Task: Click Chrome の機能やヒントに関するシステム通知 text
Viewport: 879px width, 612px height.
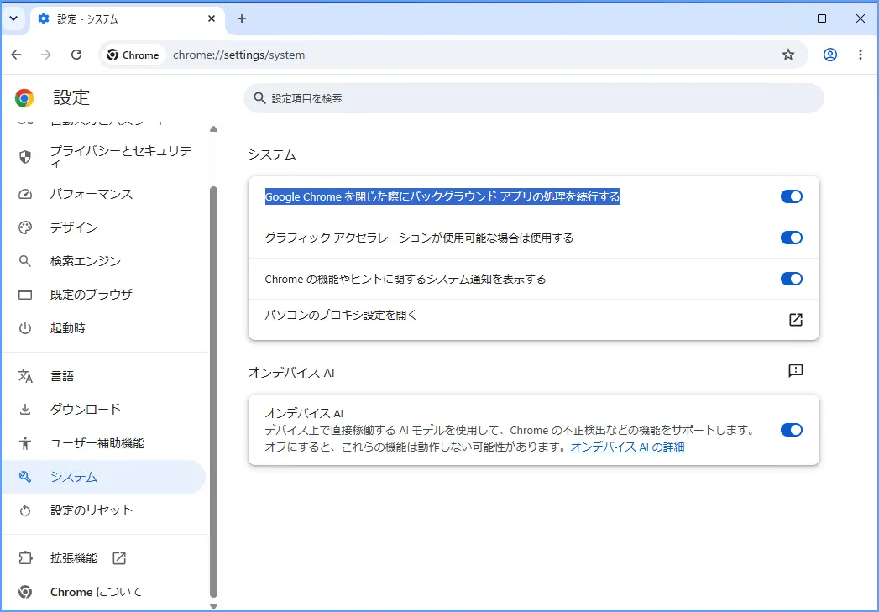Action: [405, 279]
